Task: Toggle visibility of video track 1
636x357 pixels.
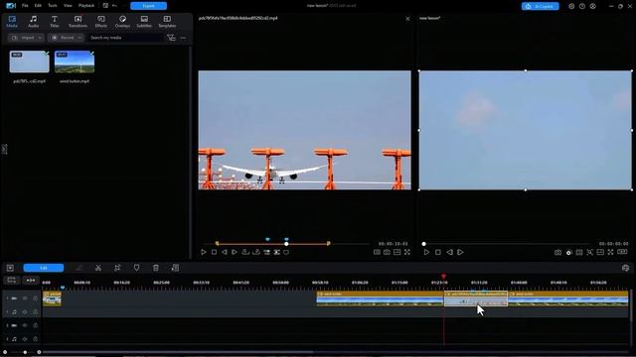Action: pos(25,298)
